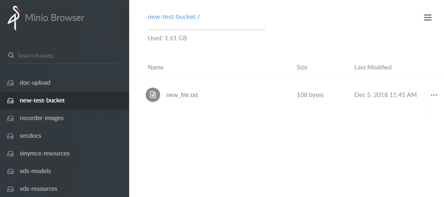Sort by Last Modified column header
The image size is (444, 197).
[x=373, y=67]
